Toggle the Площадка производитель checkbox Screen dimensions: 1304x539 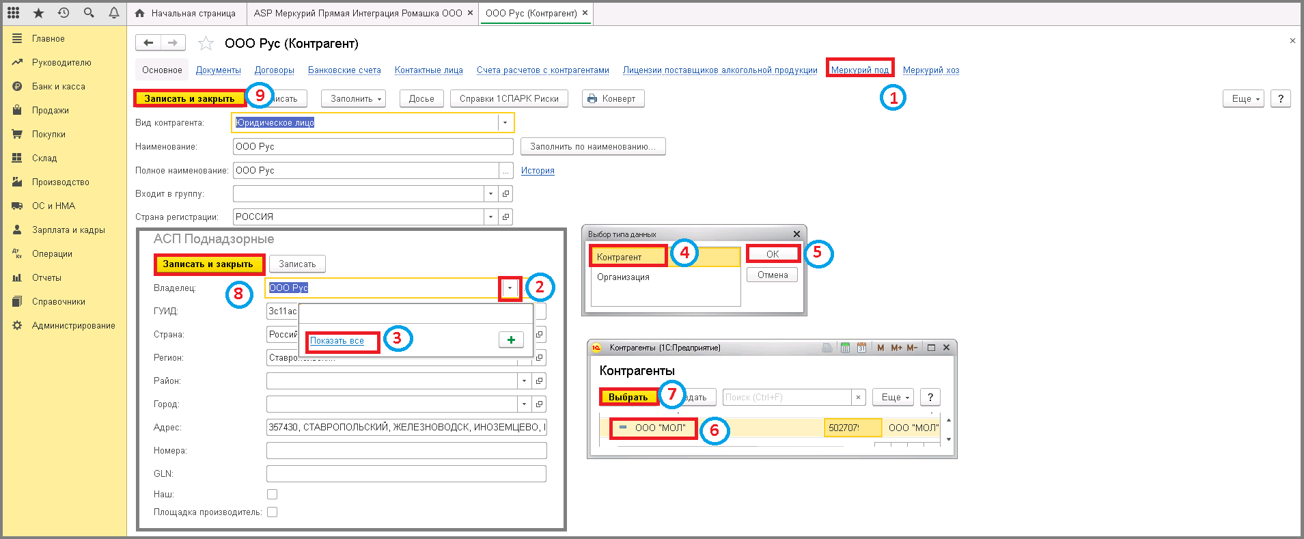coord(272,512)
